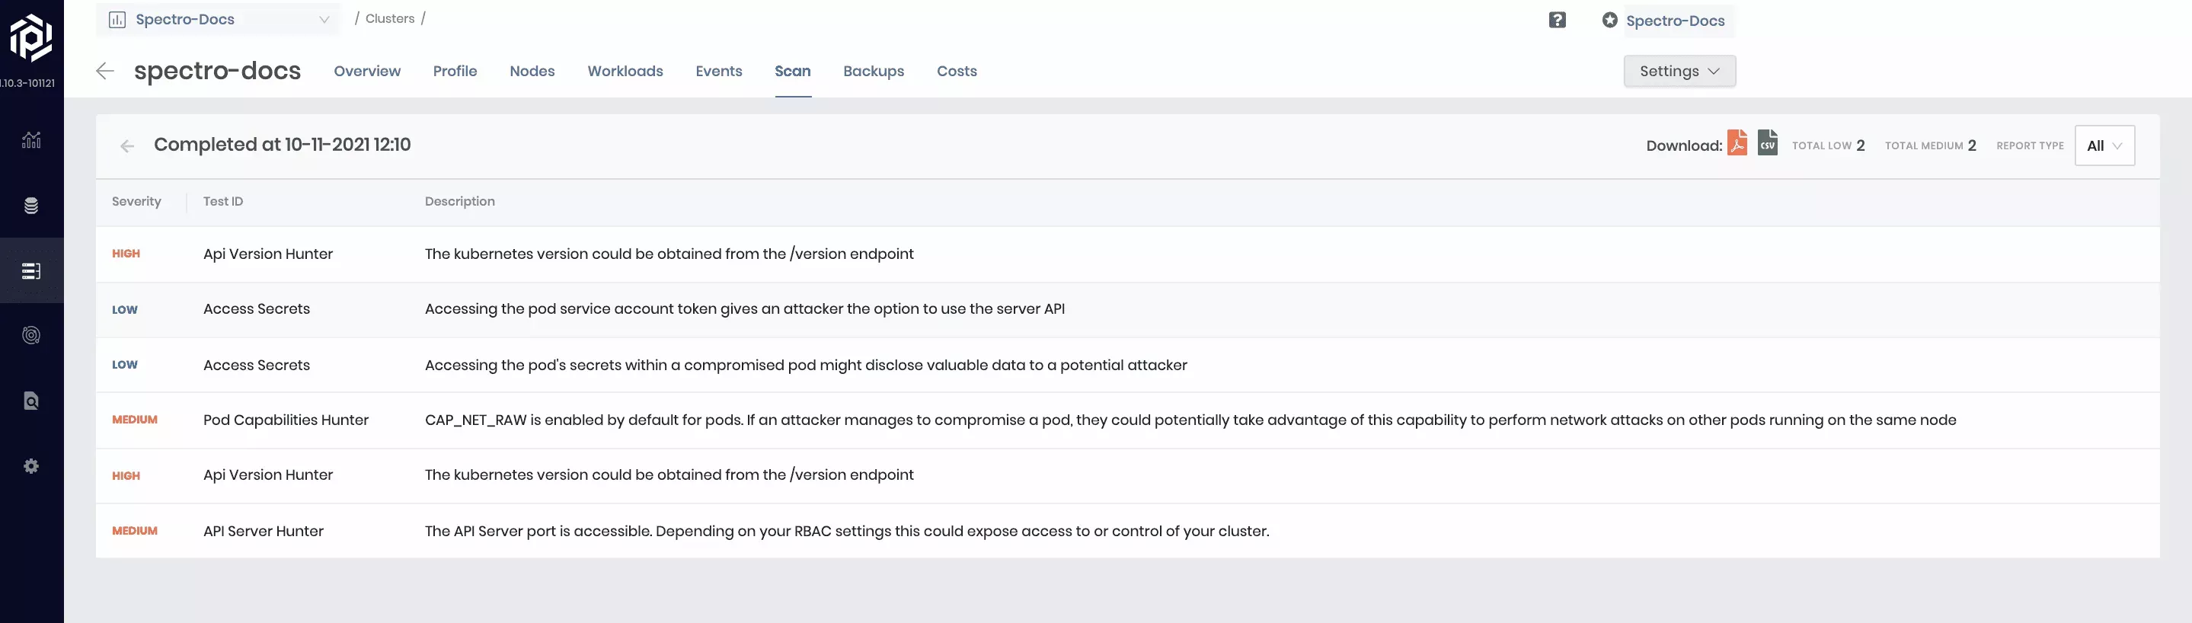
Task: Open the stacked layers profiles sidebar icon
Action: [31, 205]
